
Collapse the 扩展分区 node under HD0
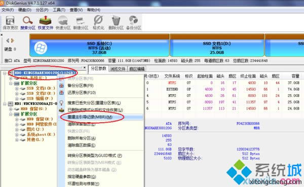pyautogui.click(x=11, y=84)
